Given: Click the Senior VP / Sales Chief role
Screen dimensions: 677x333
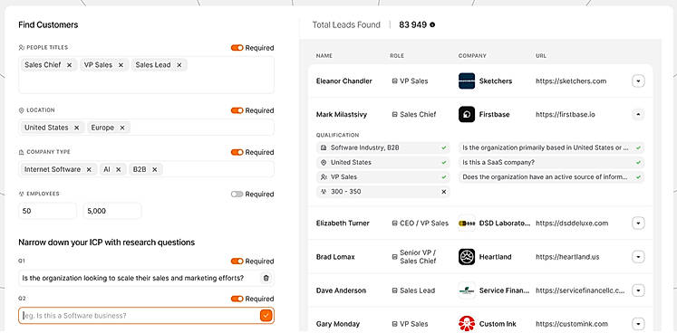Looking at the screenshot, I should pyautogui.click(x=418, y=257).
